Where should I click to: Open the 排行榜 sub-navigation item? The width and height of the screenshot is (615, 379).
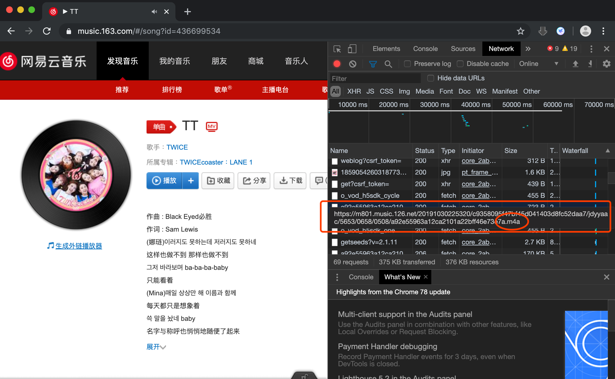172,90
